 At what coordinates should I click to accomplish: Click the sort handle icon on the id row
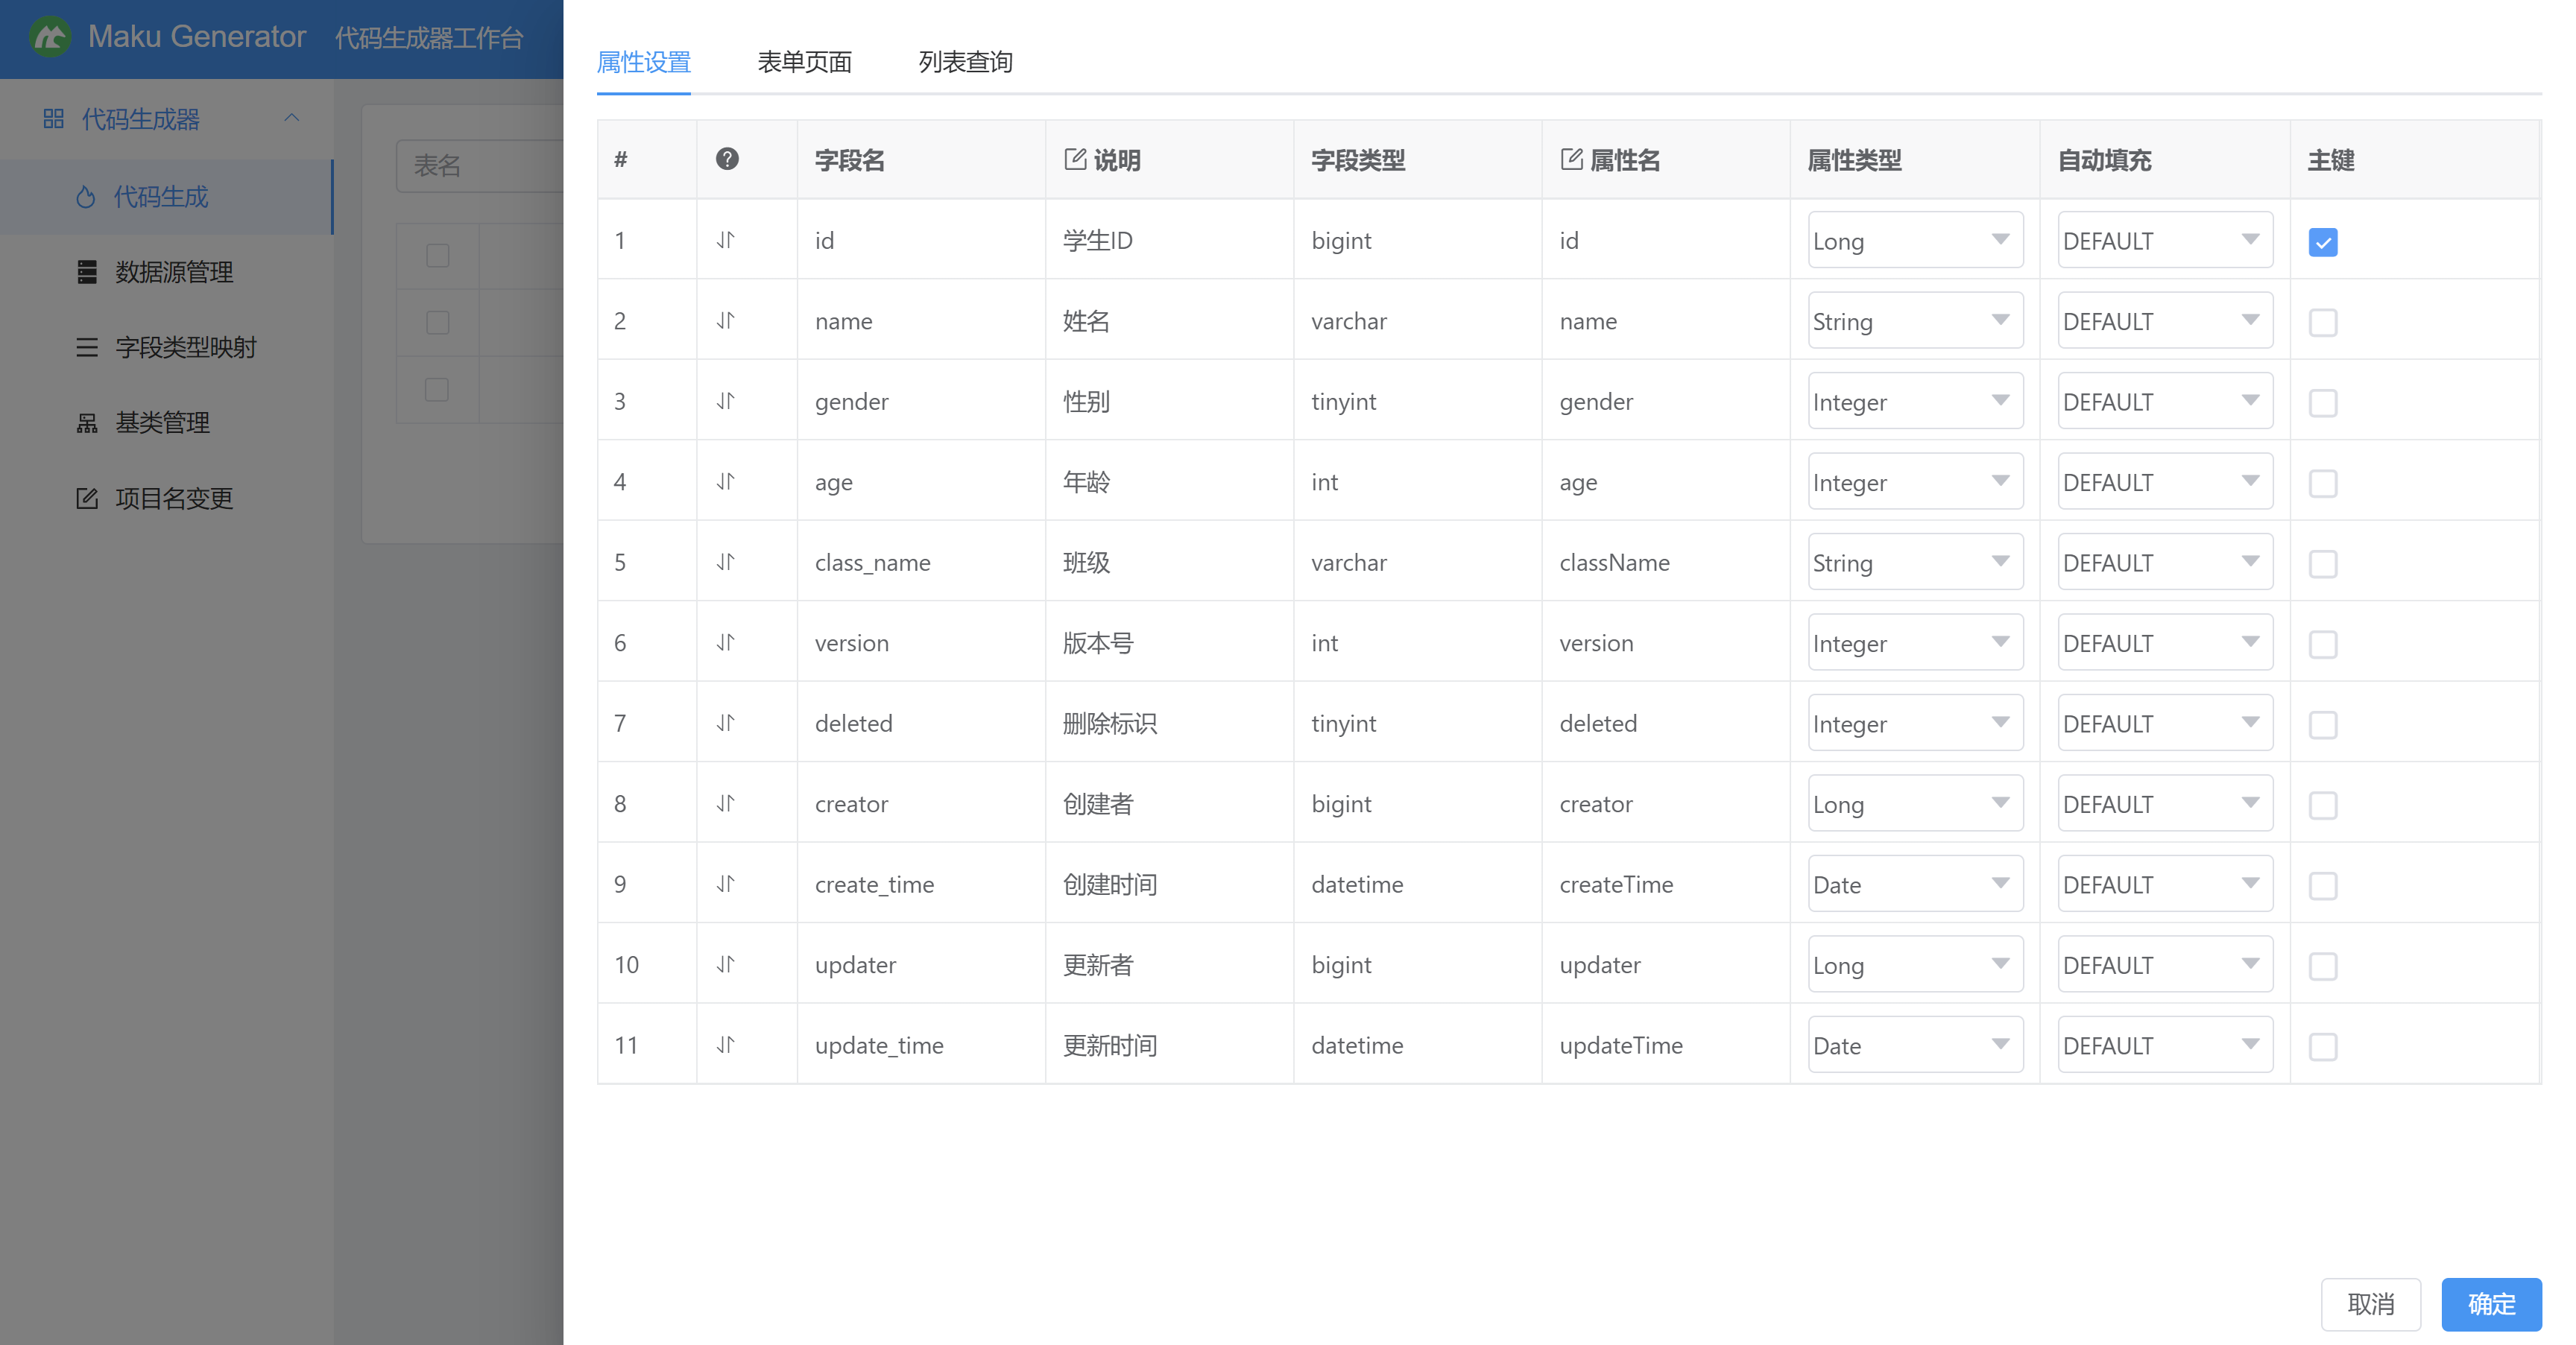click(727, 240)
